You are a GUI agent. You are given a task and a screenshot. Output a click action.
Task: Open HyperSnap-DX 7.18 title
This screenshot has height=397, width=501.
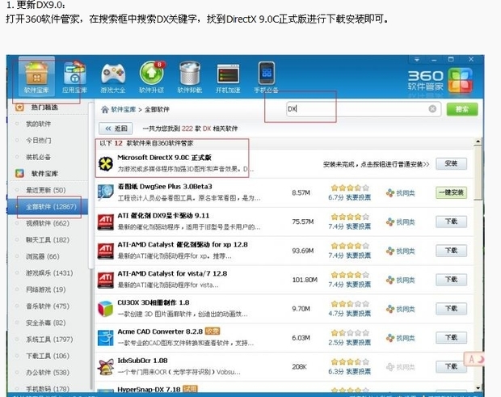pos(149,390)
